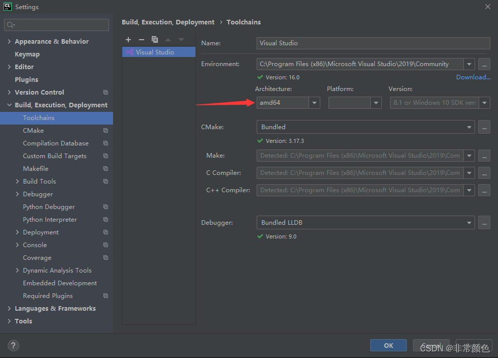Open the Architecture amd64 dropdown

[314, 103]
